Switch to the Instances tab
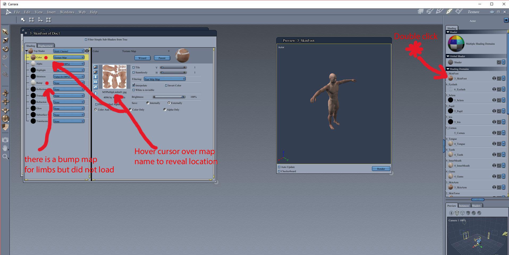This screenshot has height=255, width=509. pos(464,206)
